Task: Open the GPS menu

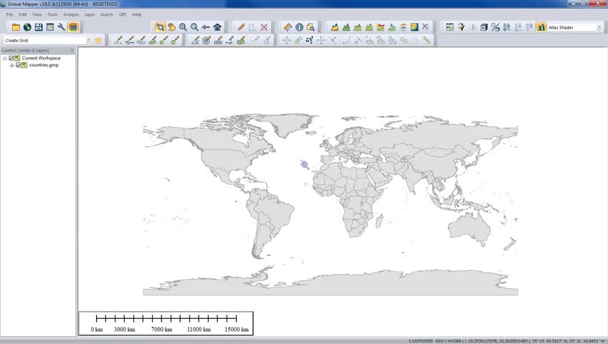Action: pos(123,14)
